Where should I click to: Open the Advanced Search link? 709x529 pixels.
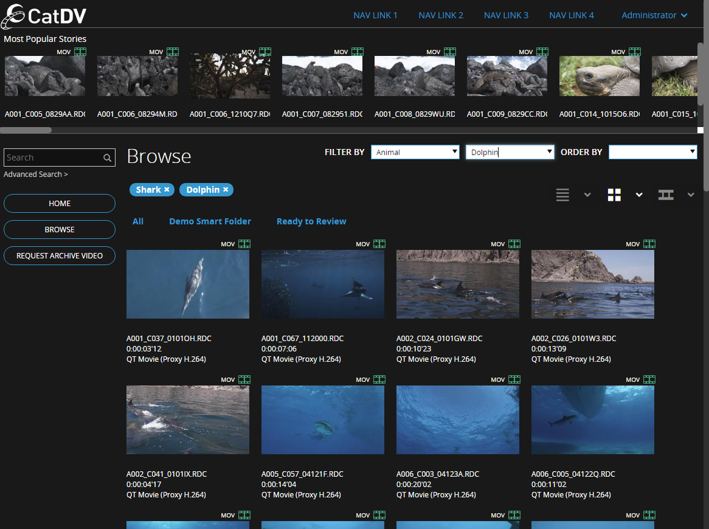click(36, 175)
